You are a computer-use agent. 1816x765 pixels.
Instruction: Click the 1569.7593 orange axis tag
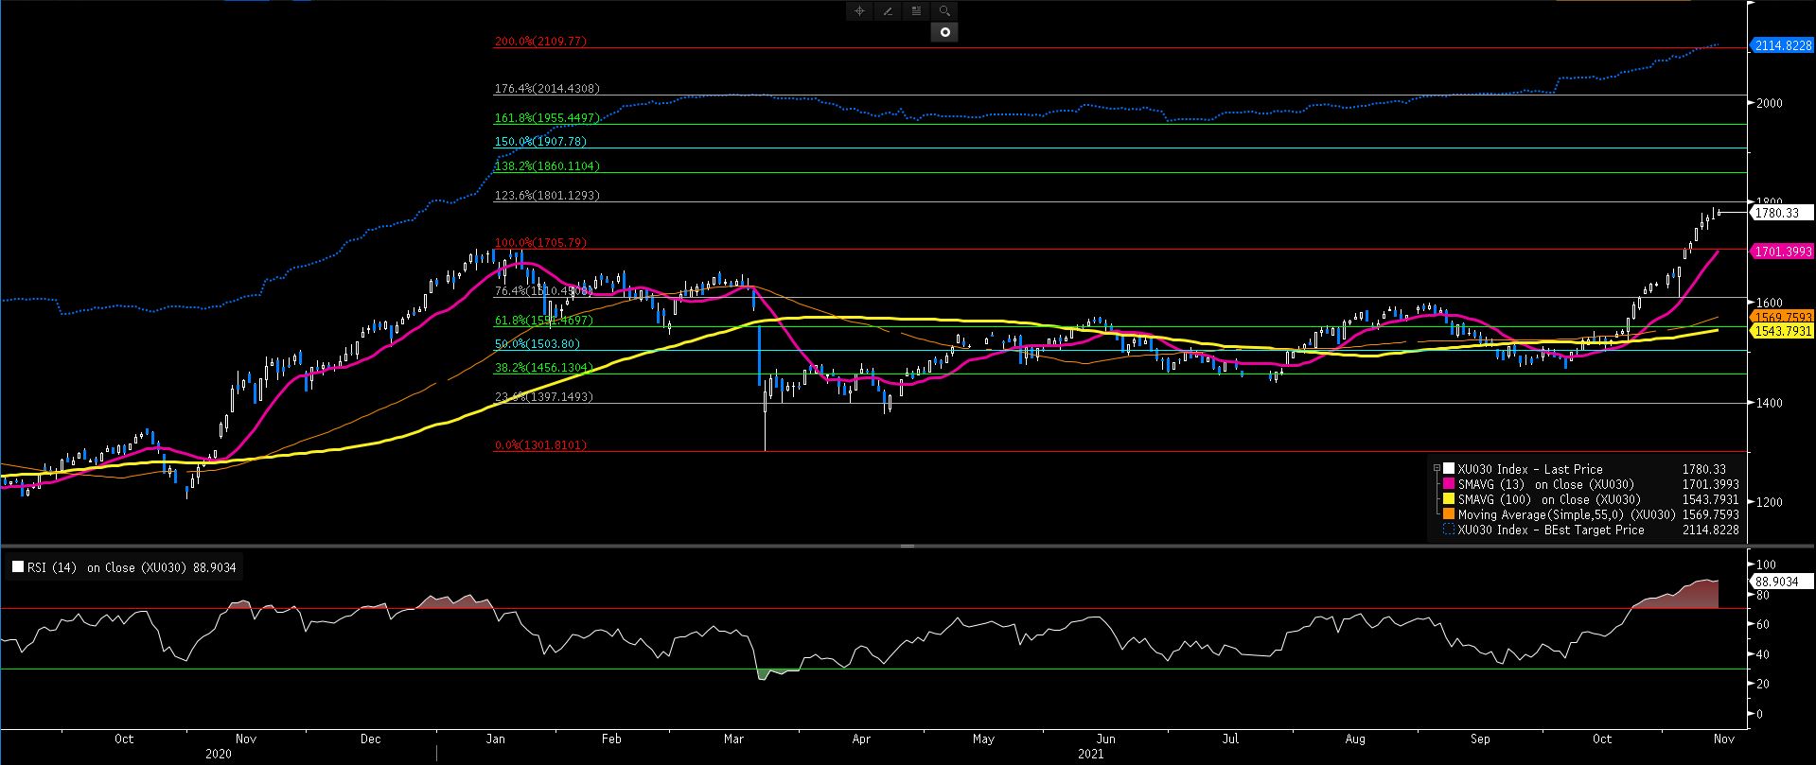1782,317
